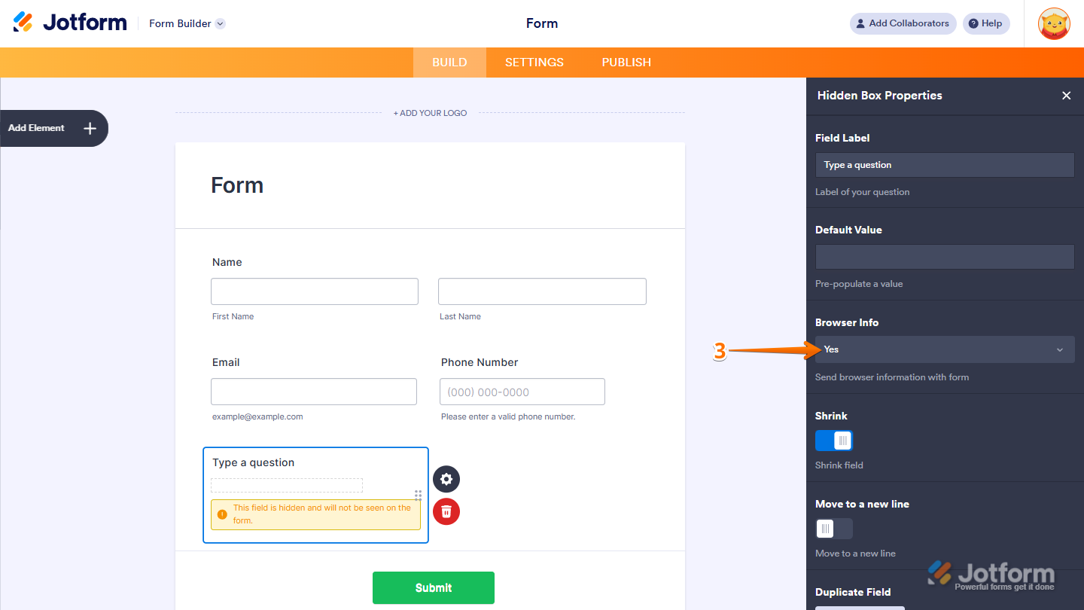1084x610 pixels.
Task: Click the Add Your Logo link
Action: [430, 113]
